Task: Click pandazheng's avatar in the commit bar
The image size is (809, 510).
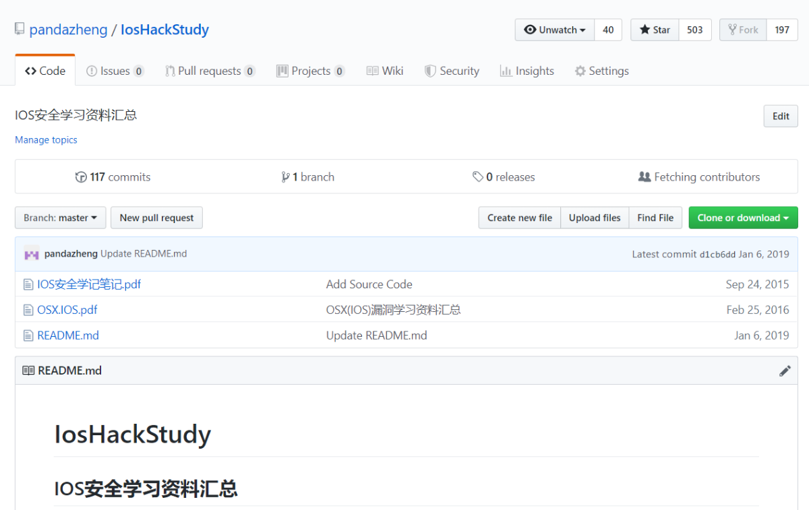Action: click(x=32, y=255)
